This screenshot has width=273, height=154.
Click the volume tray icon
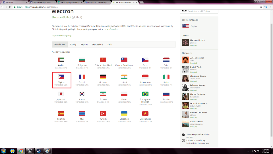click(x=251, y=151)
